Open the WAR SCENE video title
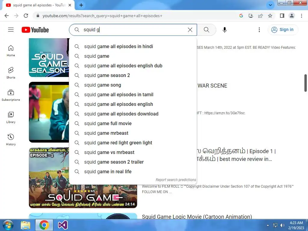The height and width of the screenshot is (231, 308). pyautogui.click(x=212, y=86)
